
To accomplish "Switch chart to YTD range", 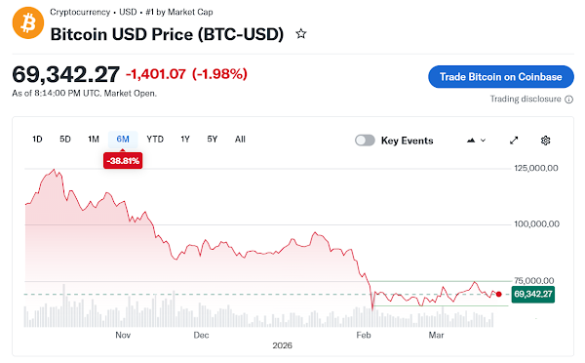I will [x=155, y=140].
